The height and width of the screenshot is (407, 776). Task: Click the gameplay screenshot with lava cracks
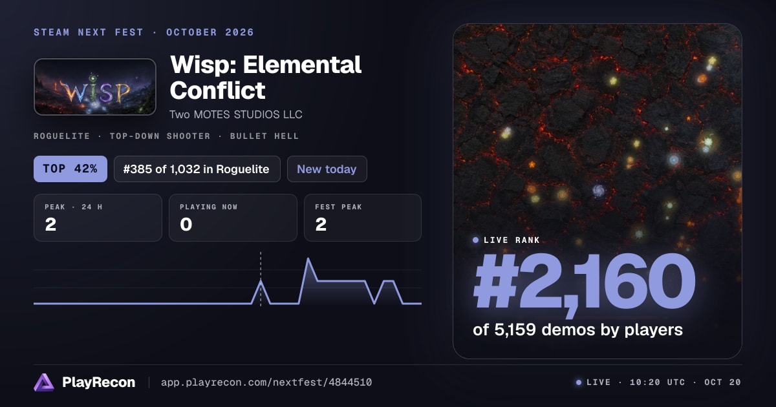597,191
